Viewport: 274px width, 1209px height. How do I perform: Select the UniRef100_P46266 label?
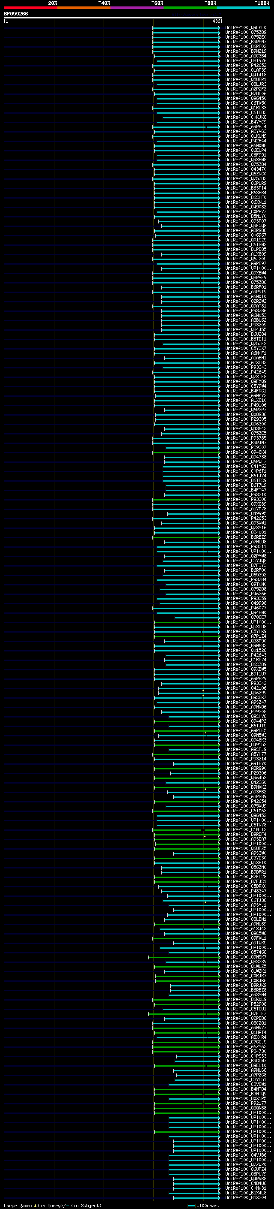point(246,594)
